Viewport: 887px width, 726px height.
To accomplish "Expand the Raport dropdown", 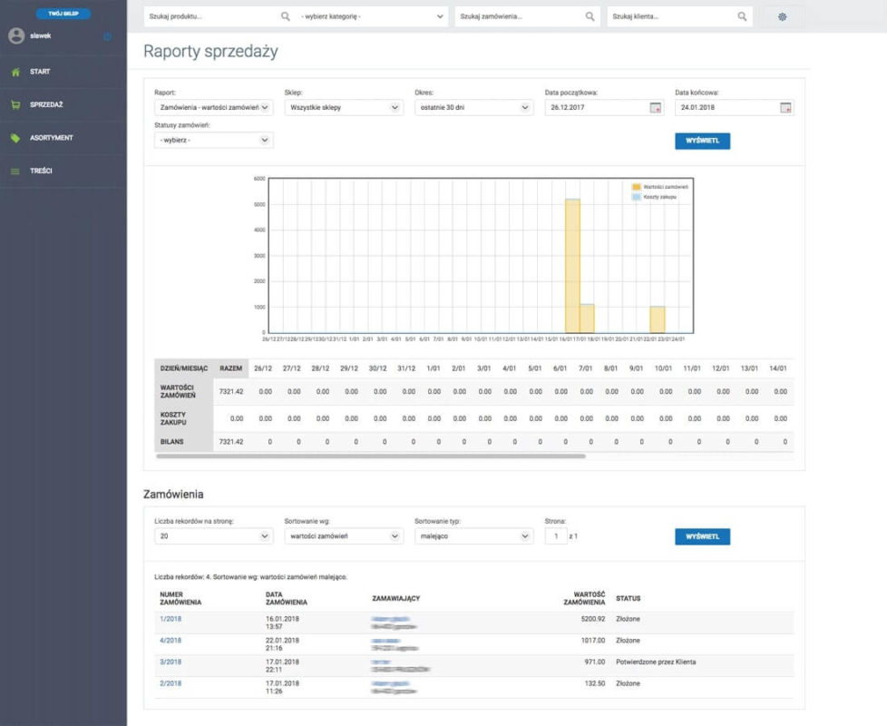I will (214, 107).
